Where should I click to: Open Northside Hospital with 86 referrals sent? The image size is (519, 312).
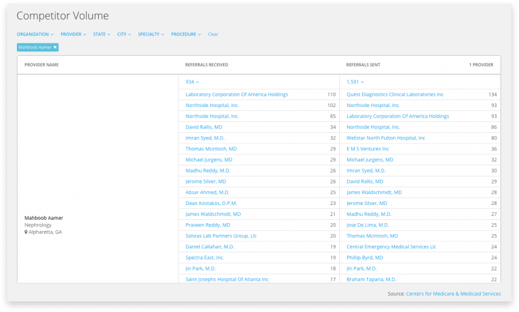coord(374,127)
